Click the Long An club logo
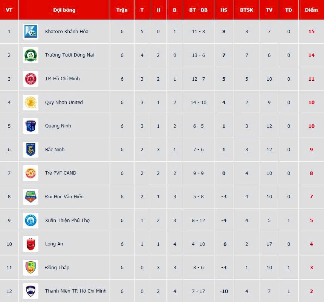Viewport: 324px width, 302px height. point(30,244)
